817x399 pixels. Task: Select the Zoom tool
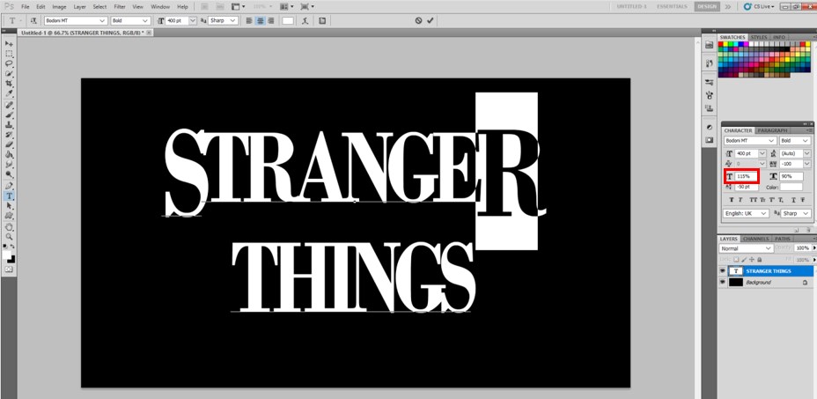coord(9,237)
